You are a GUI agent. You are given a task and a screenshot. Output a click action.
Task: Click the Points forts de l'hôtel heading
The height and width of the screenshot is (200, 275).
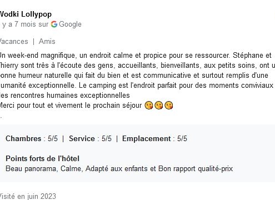[42, 158]
